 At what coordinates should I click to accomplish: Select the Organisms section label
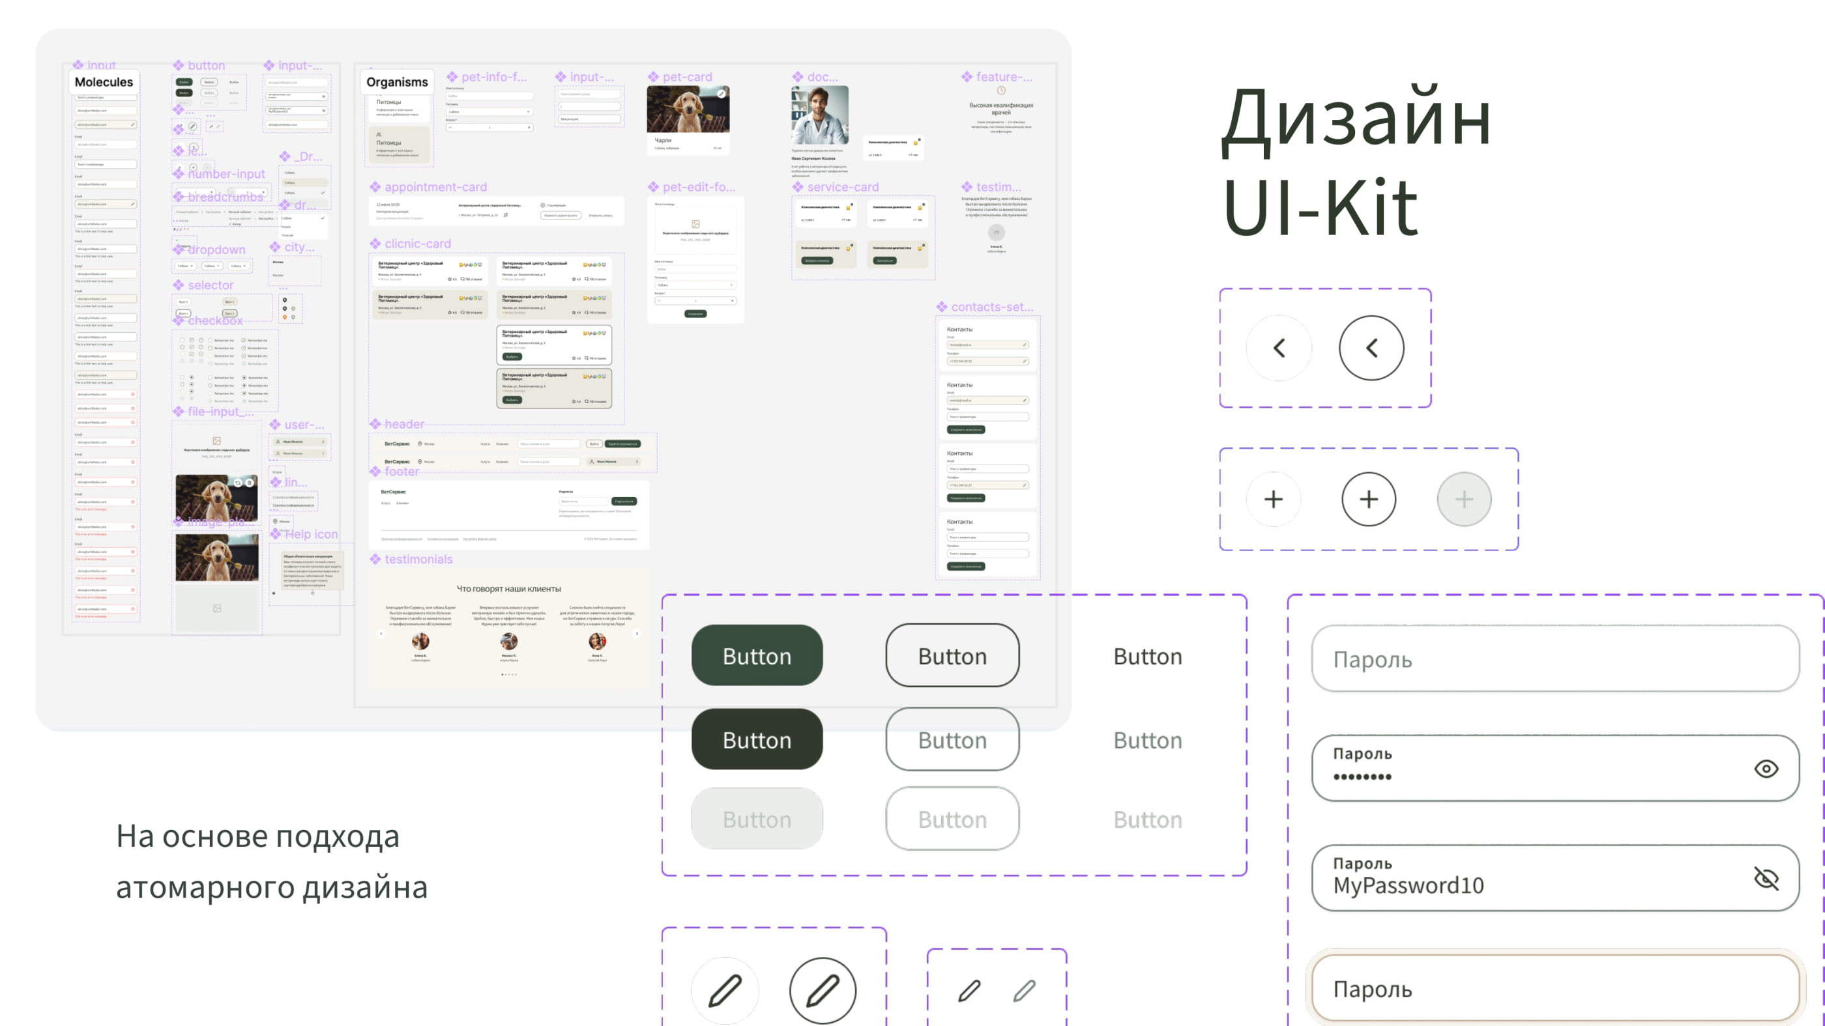pyautogui.click(x=397, y=82)
